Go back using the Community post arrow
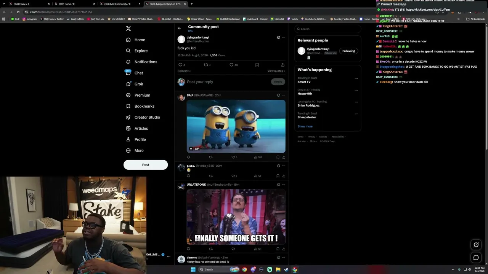The image size is (488, 274). click(180, 28)
